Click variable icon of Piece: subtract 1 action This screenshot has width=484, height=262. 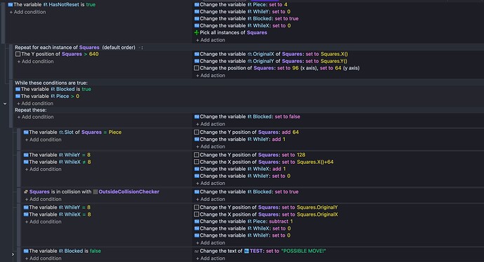[196, 221]
